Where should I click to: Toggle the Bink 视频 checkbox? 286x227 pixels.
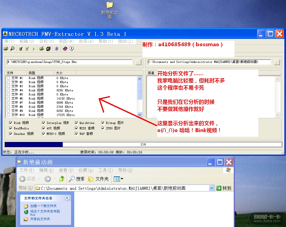click(x=11, y=123)
